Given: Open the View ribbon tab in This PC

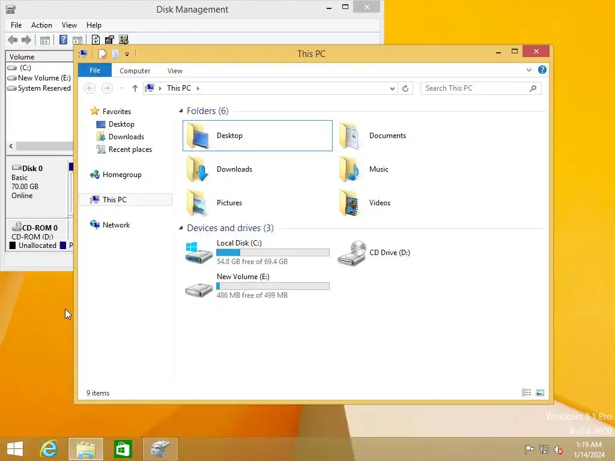Looking at the screenshot, I should point(175,71).
